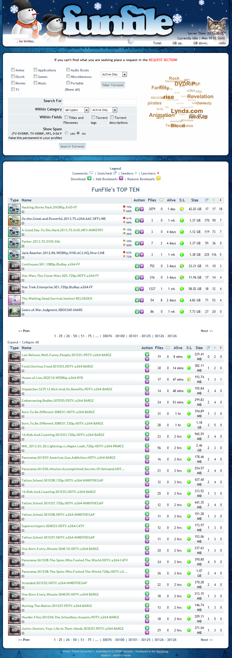Screen dimensions: 232x658
Task: Jump to page 30076 - 30100 at top
Action: tap(114, 336)
